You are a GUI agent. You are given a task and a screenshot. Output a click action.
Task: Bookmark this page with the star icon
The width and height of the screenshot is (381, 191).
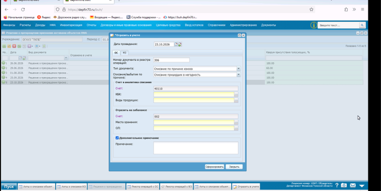pos(311,9)
